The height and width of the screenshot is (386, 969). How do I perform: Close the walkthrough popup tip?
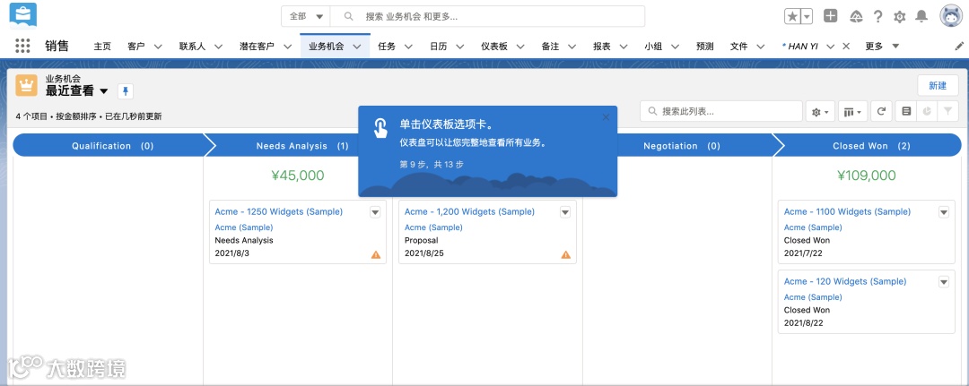point(606,117)
